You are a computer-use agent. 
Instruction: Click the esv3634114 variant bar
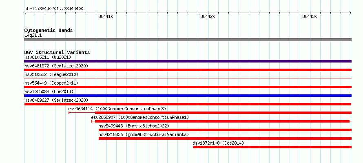point(210,113)
